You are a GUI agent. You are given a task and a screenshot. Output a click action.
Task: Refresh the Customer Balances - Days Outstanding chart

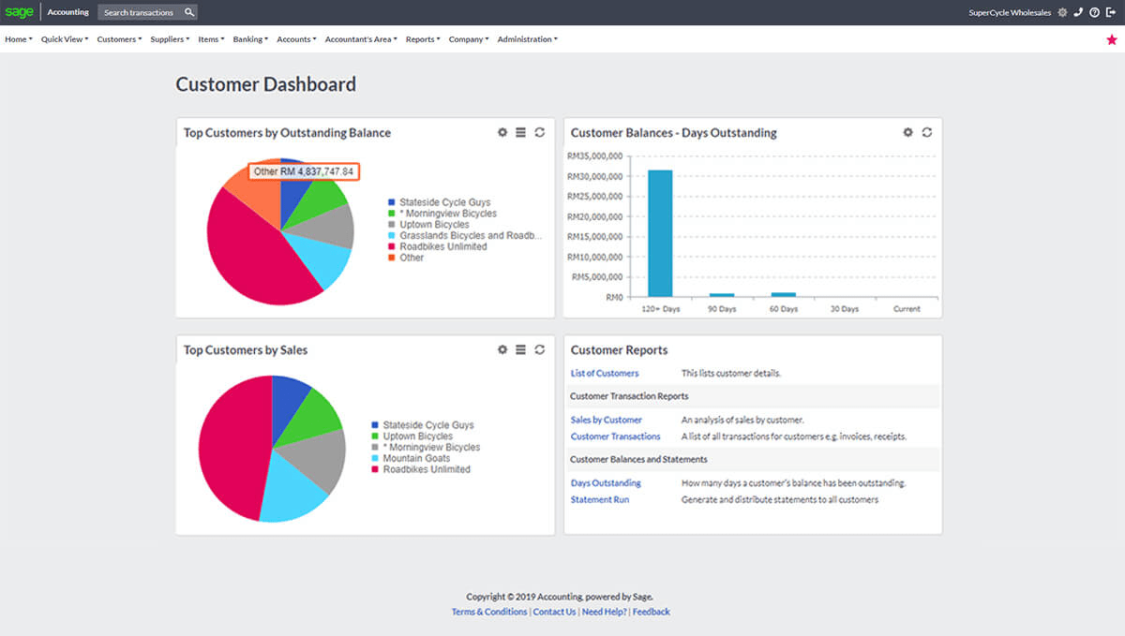tap(927, 132)
